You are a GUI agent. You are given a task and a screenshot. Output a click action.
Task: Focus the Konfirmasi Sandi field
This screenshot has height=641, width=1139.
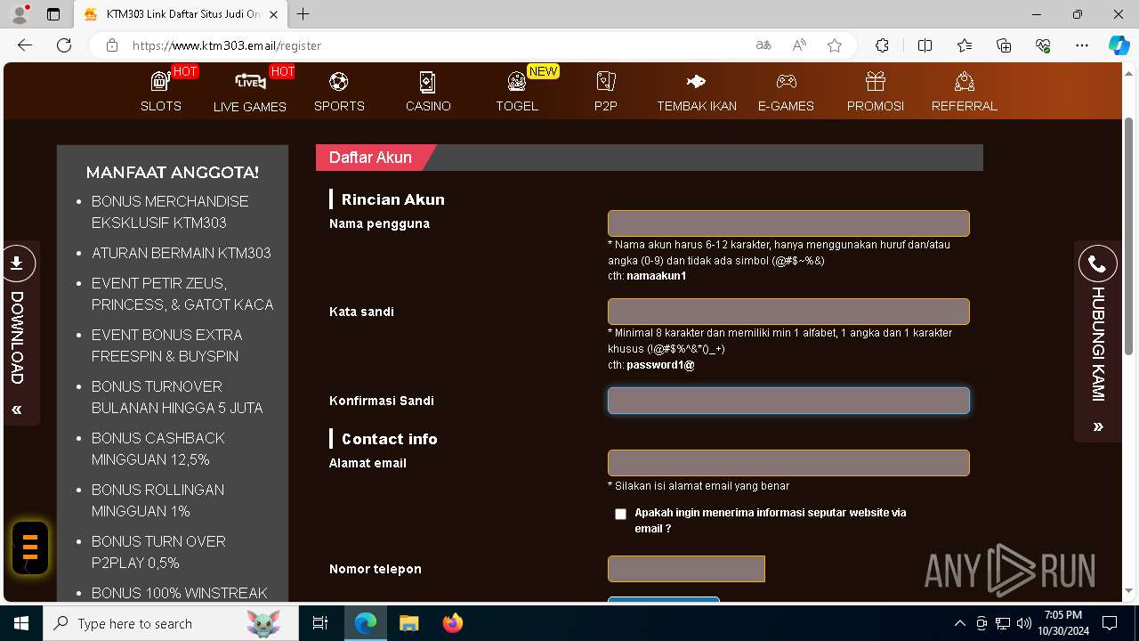788,401
